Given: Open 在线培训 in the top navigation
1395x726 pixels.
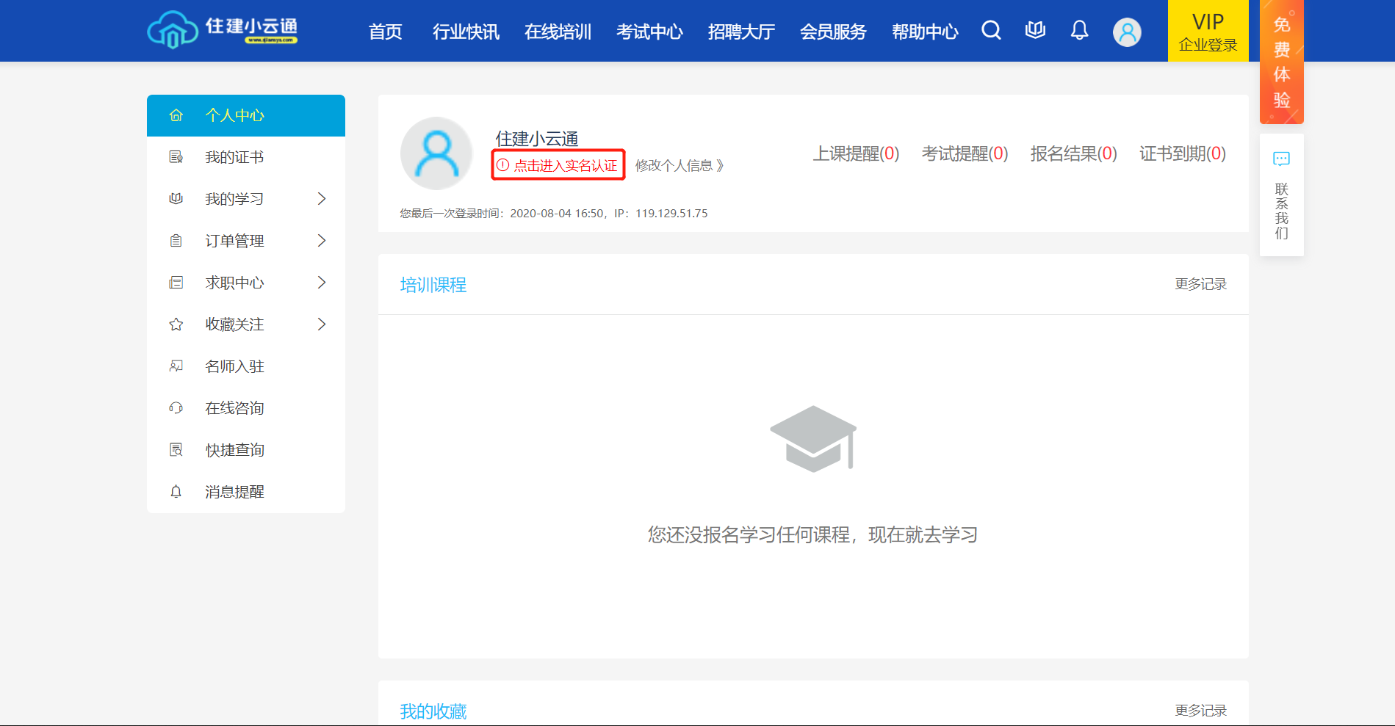Looking at the screenshot, I should click(x=558, y=32).
